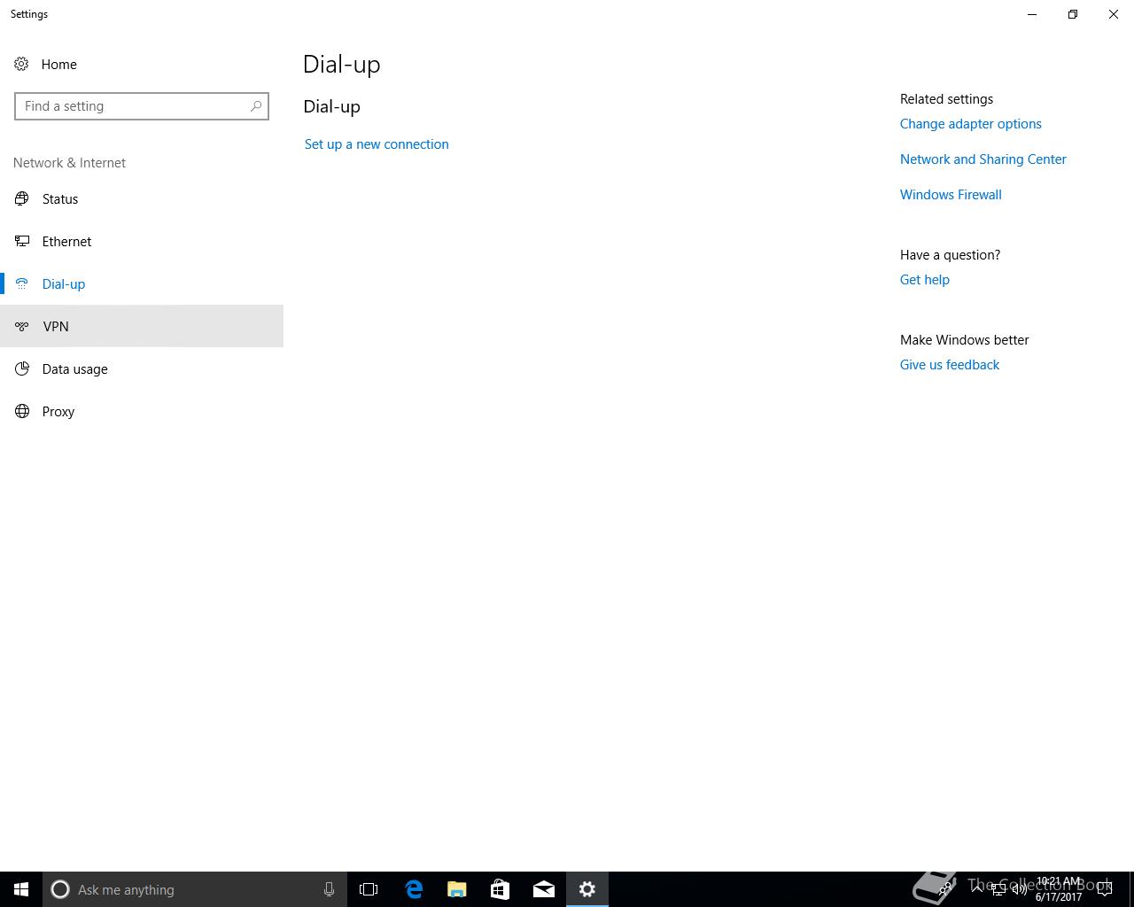1134x907 pixels.
Task: Click Give us feedback link
Action: (x=949, y=365)
